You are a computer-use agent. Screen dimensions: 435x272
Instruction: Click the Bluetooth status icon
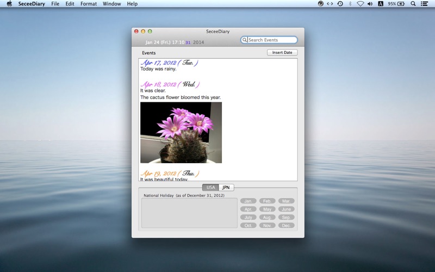[350, 4]
